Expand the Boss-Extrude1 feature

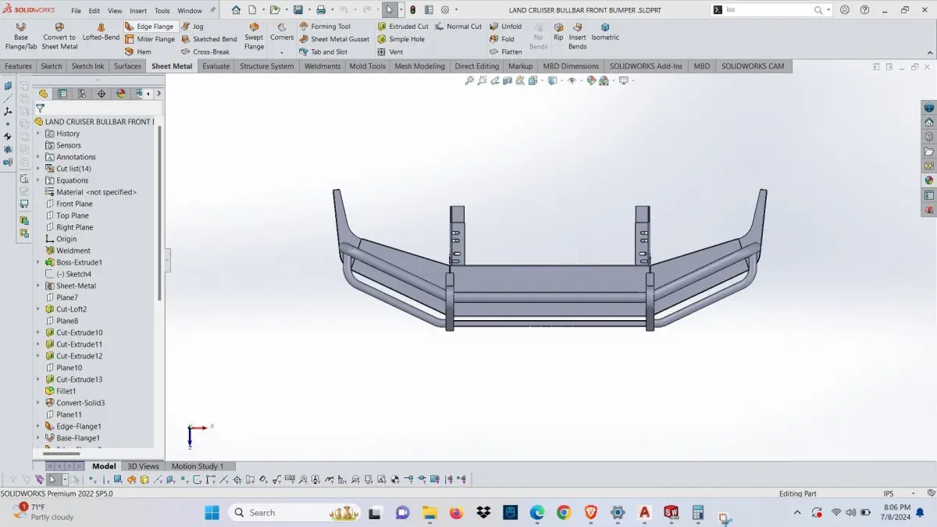pyautogui.click(x=37, y=262)
